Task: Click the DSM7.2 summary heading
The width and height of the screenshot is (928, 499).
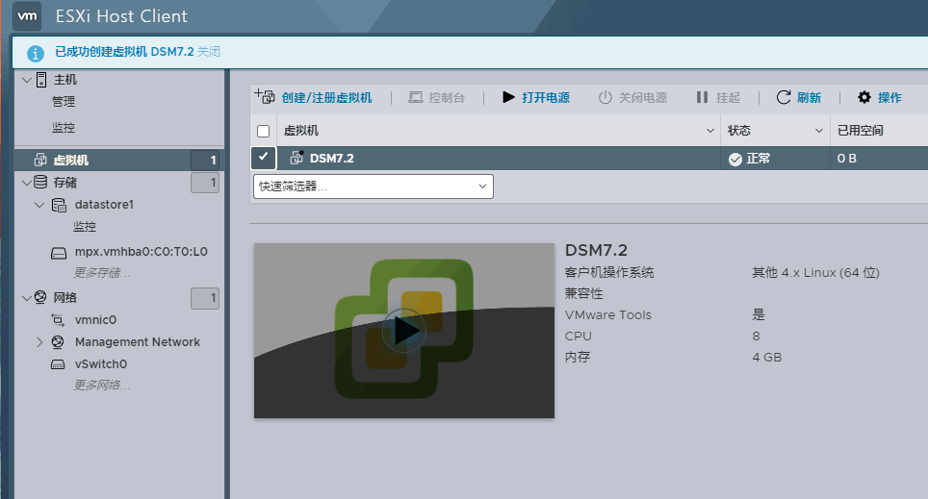Action: tap(596, 250)
